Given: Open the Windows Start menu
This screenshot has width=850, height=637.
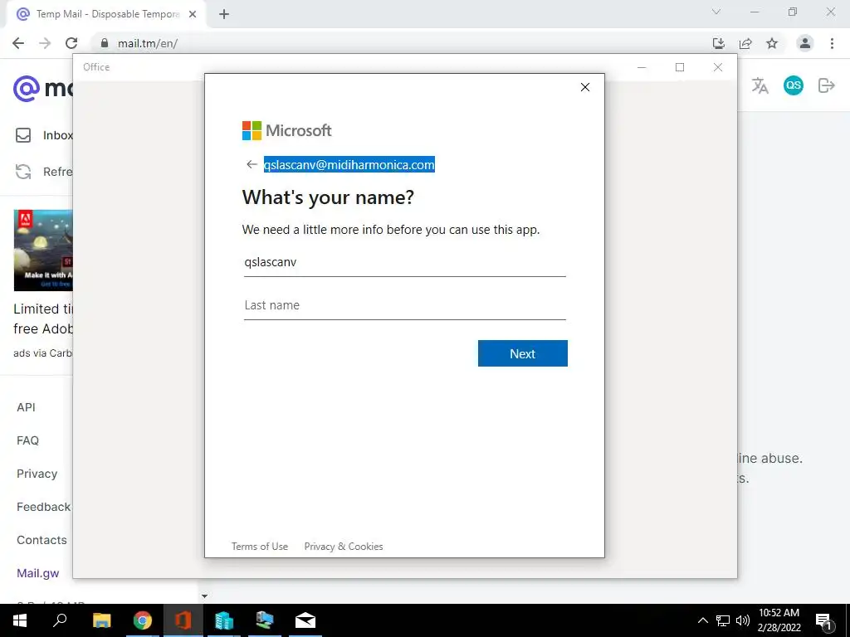Looking at the screenshot, I should click(x=20, y=620).
